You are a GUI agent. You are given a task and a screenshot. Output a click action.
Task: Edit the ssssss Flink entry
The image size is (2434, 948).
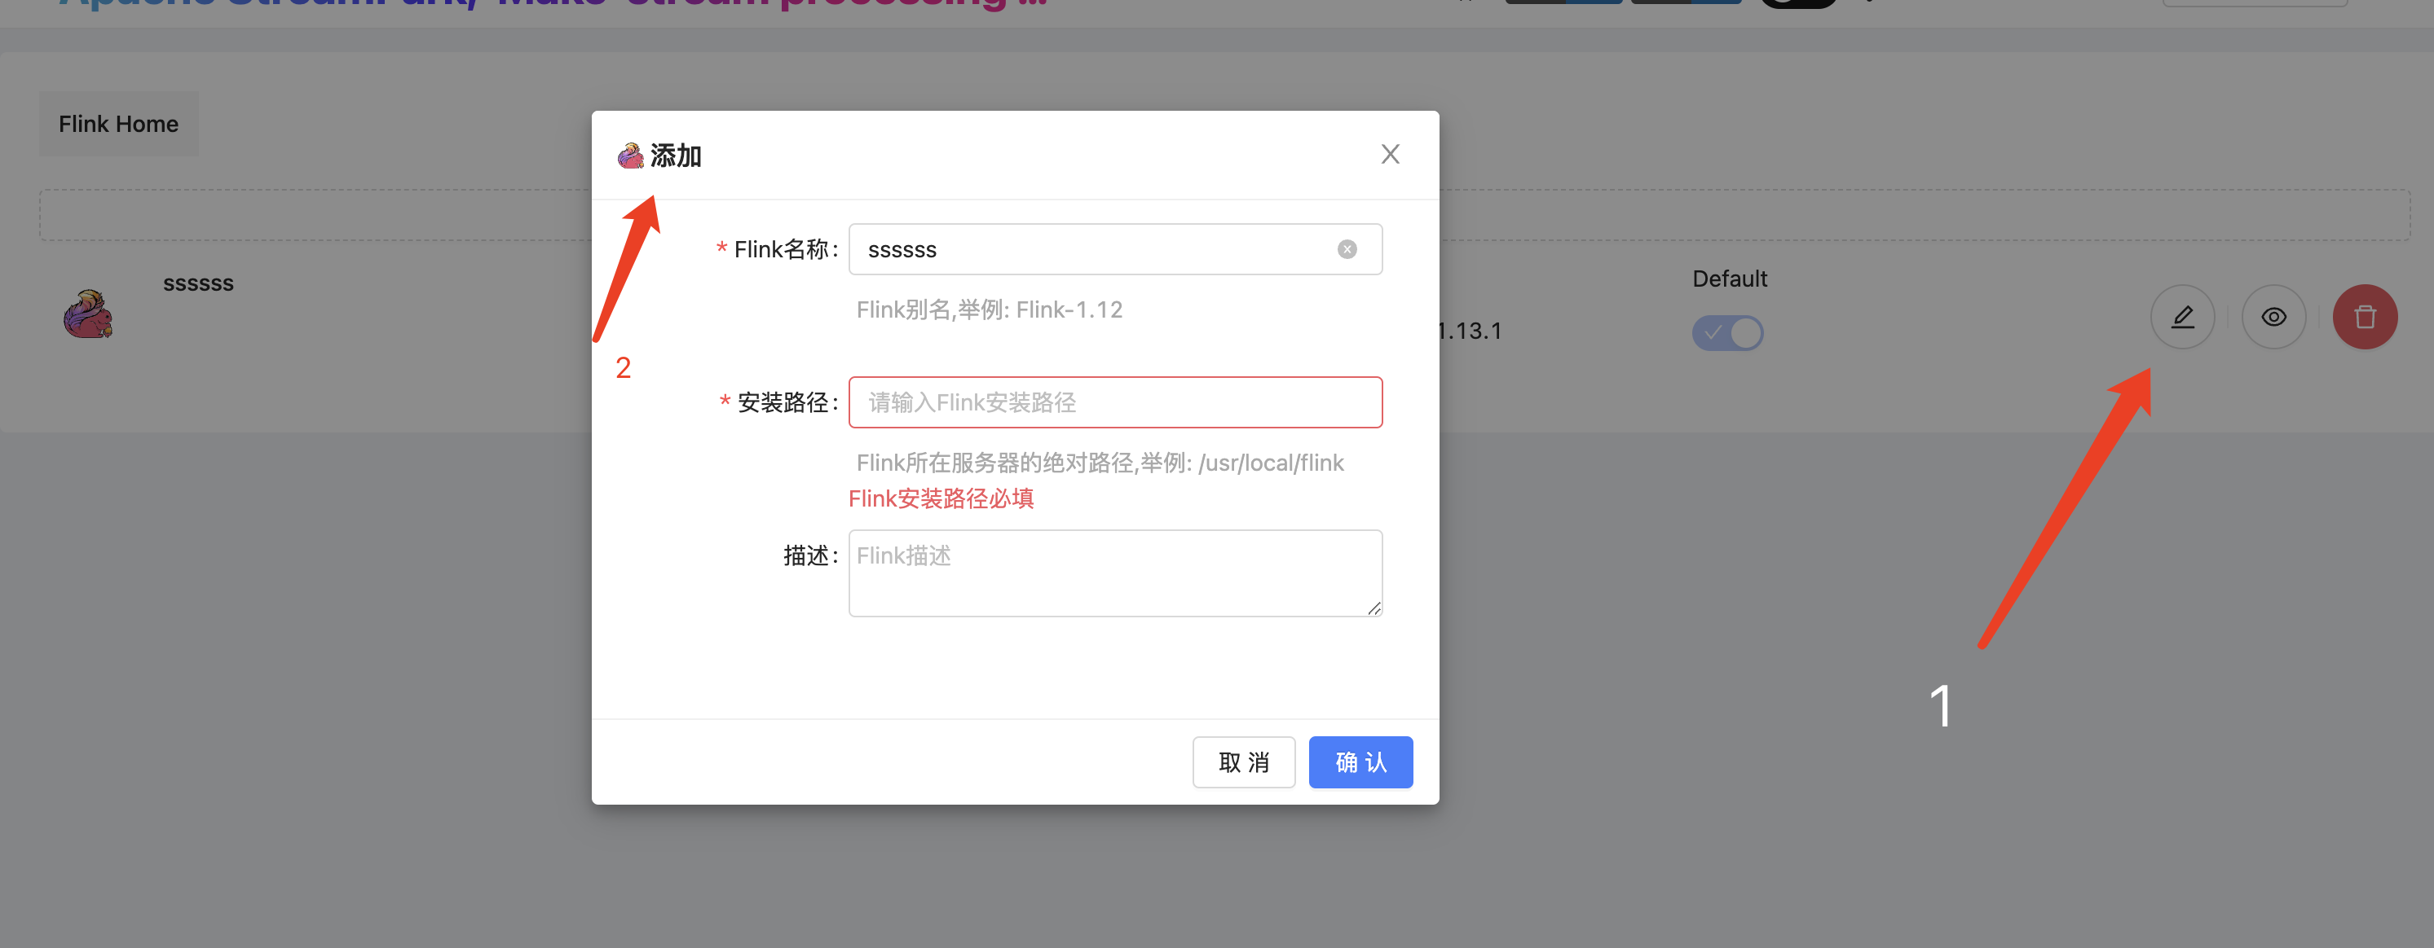pyautogui.click(x=2183, y=318)
